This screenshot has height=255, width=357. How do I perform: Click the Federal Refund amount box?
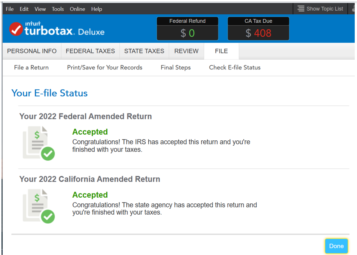click(x=188, y=28)
